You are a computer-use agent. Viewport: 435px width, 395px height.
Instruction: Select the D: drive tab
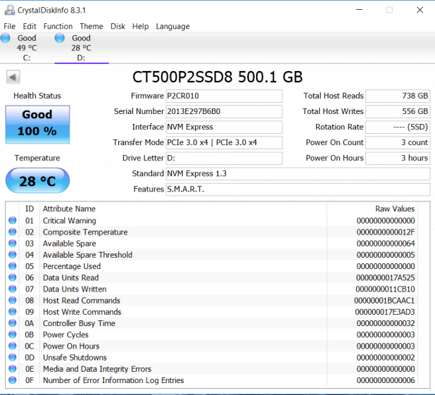[81, 48]
